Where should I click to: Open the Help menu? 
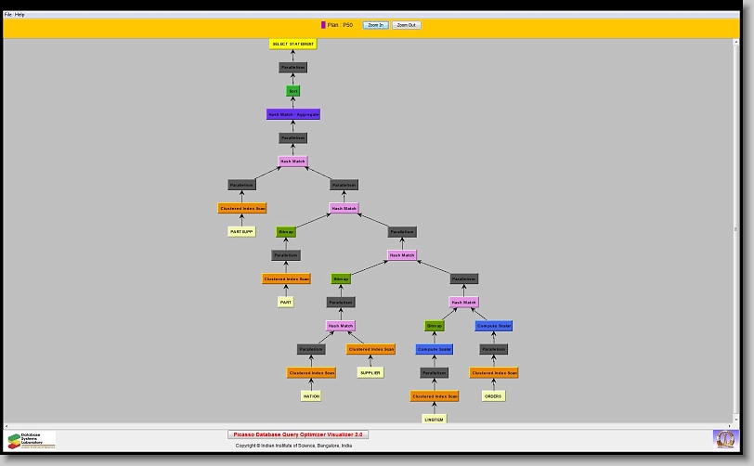pyautogui.click(x=19, y=15)
